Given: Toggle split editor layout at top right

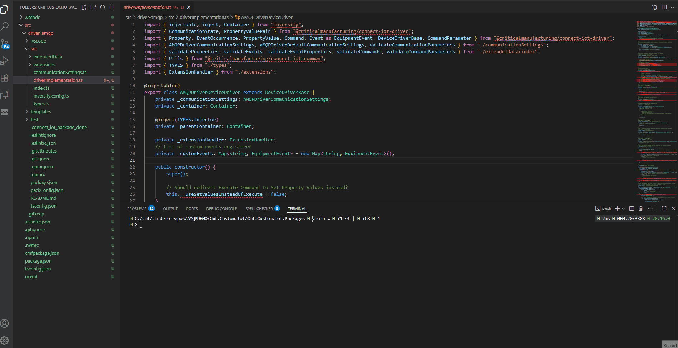Looking at the screenshot, I should (x=664, y=7).
